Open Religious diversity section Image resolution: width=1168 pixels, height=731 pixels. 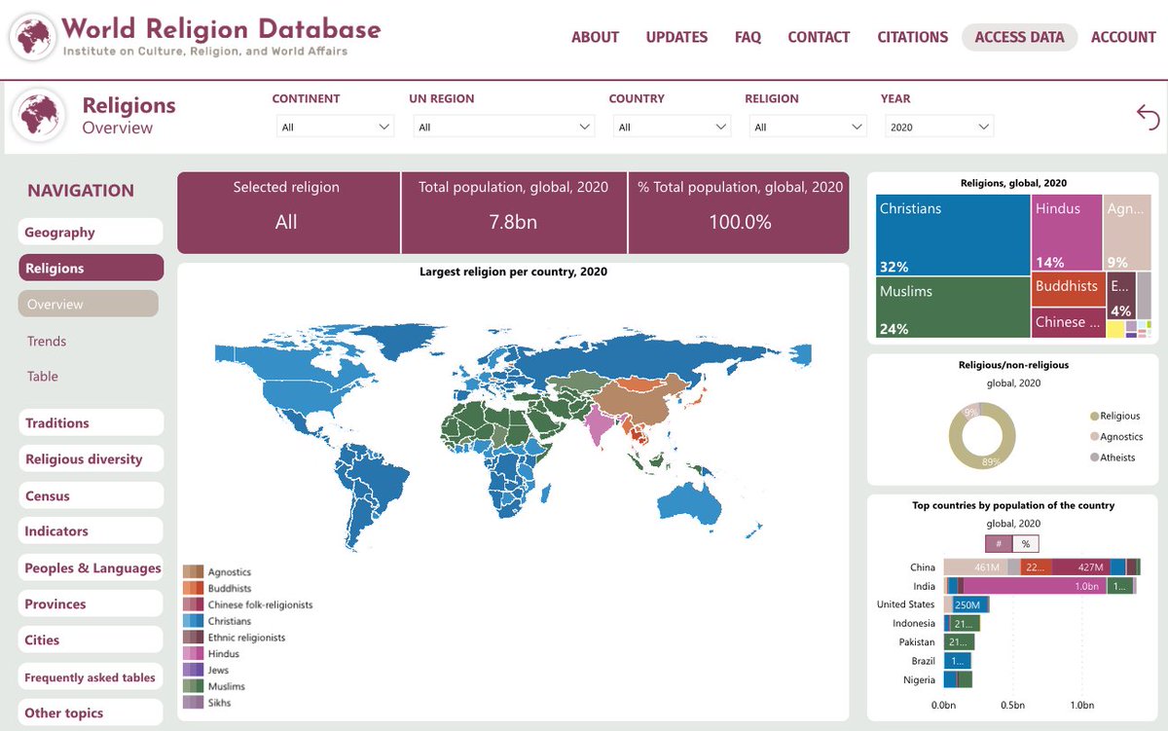pos(91,458)
